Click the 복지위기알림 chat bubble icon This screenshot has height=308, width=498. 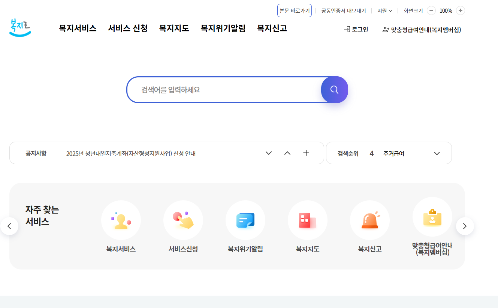245,220
